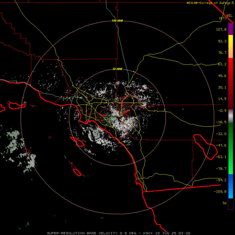Click the purple segment of velocity color bar
Image resolution: width=235 pixels, height=235 pixels.
[x=231, y=29]
